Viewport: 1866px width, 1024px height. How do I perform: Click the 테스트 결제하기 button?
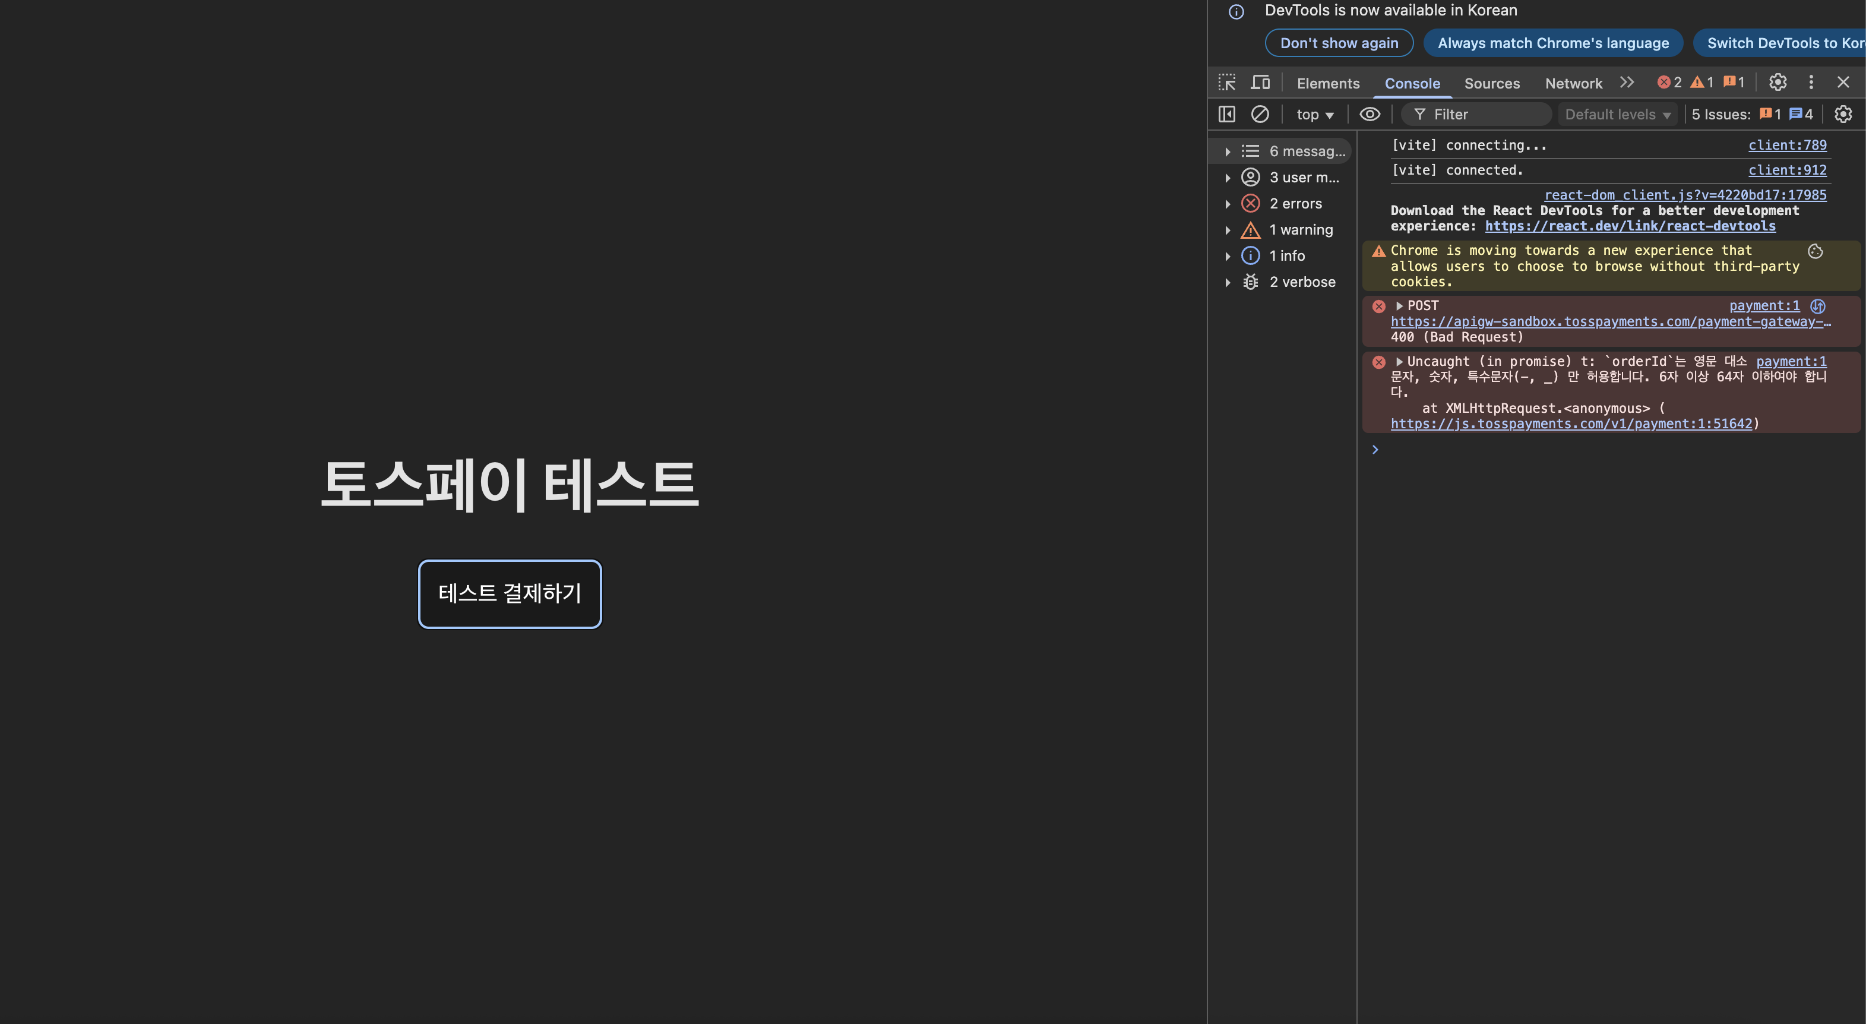(x=509, y=593)
